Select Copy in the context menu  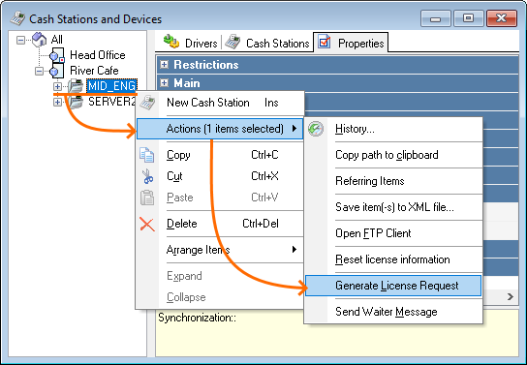[220, 155]
